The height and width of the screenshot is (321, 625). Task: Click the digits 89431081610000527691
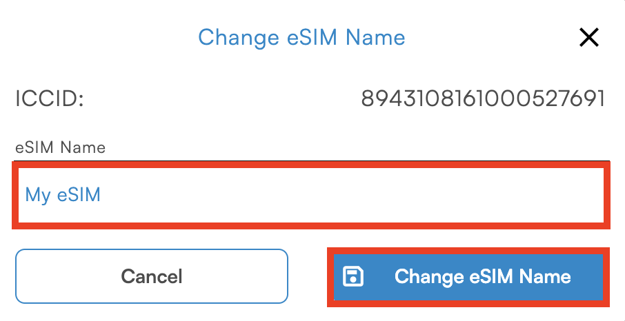tap(483, 99)
